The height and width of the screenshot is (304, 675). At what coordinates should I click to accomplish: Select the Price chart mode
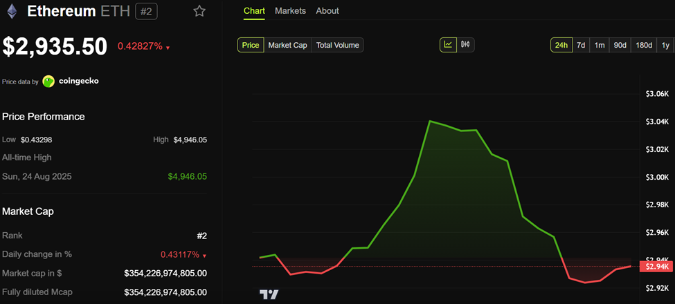[x=251, y=45]
